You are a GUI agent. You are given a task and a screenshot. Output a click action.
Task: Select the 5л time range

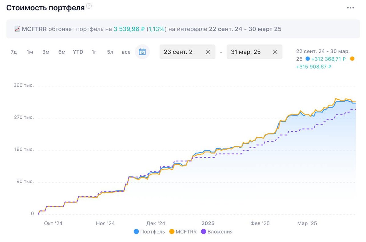point(110,52)
